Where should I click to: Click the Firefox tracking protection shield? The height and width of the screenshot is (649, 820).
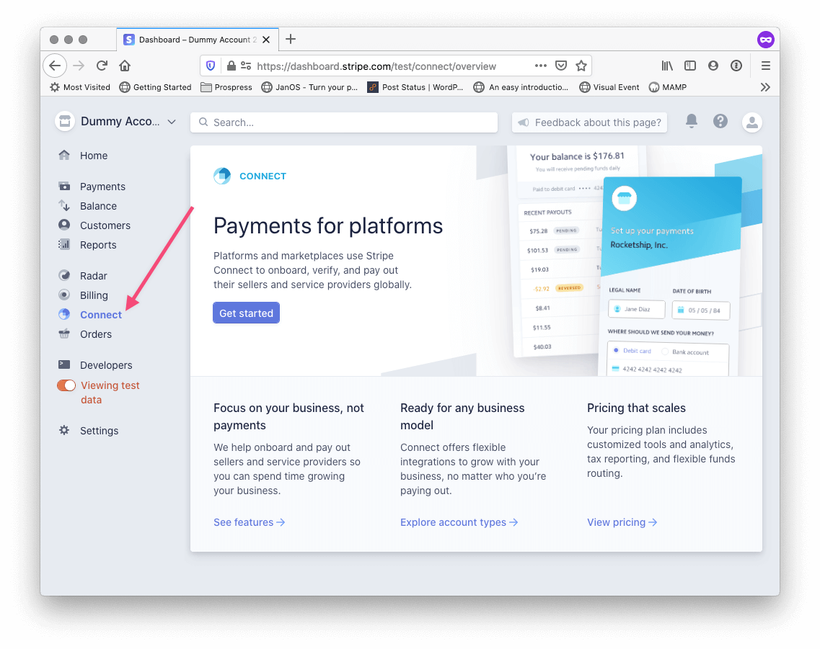pyautogui.click(x=211, y=66)
